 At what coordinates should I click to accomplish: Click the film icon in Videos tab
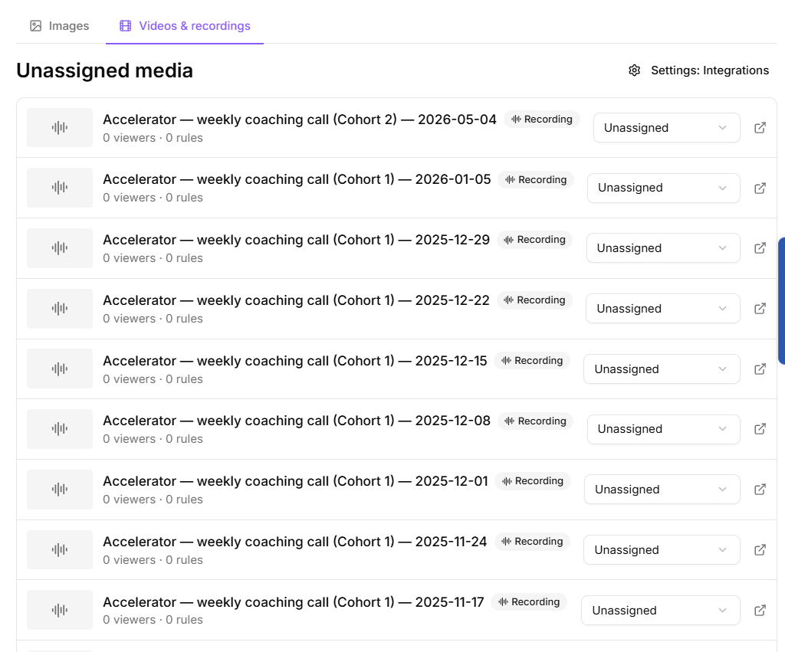click(125, 26)
